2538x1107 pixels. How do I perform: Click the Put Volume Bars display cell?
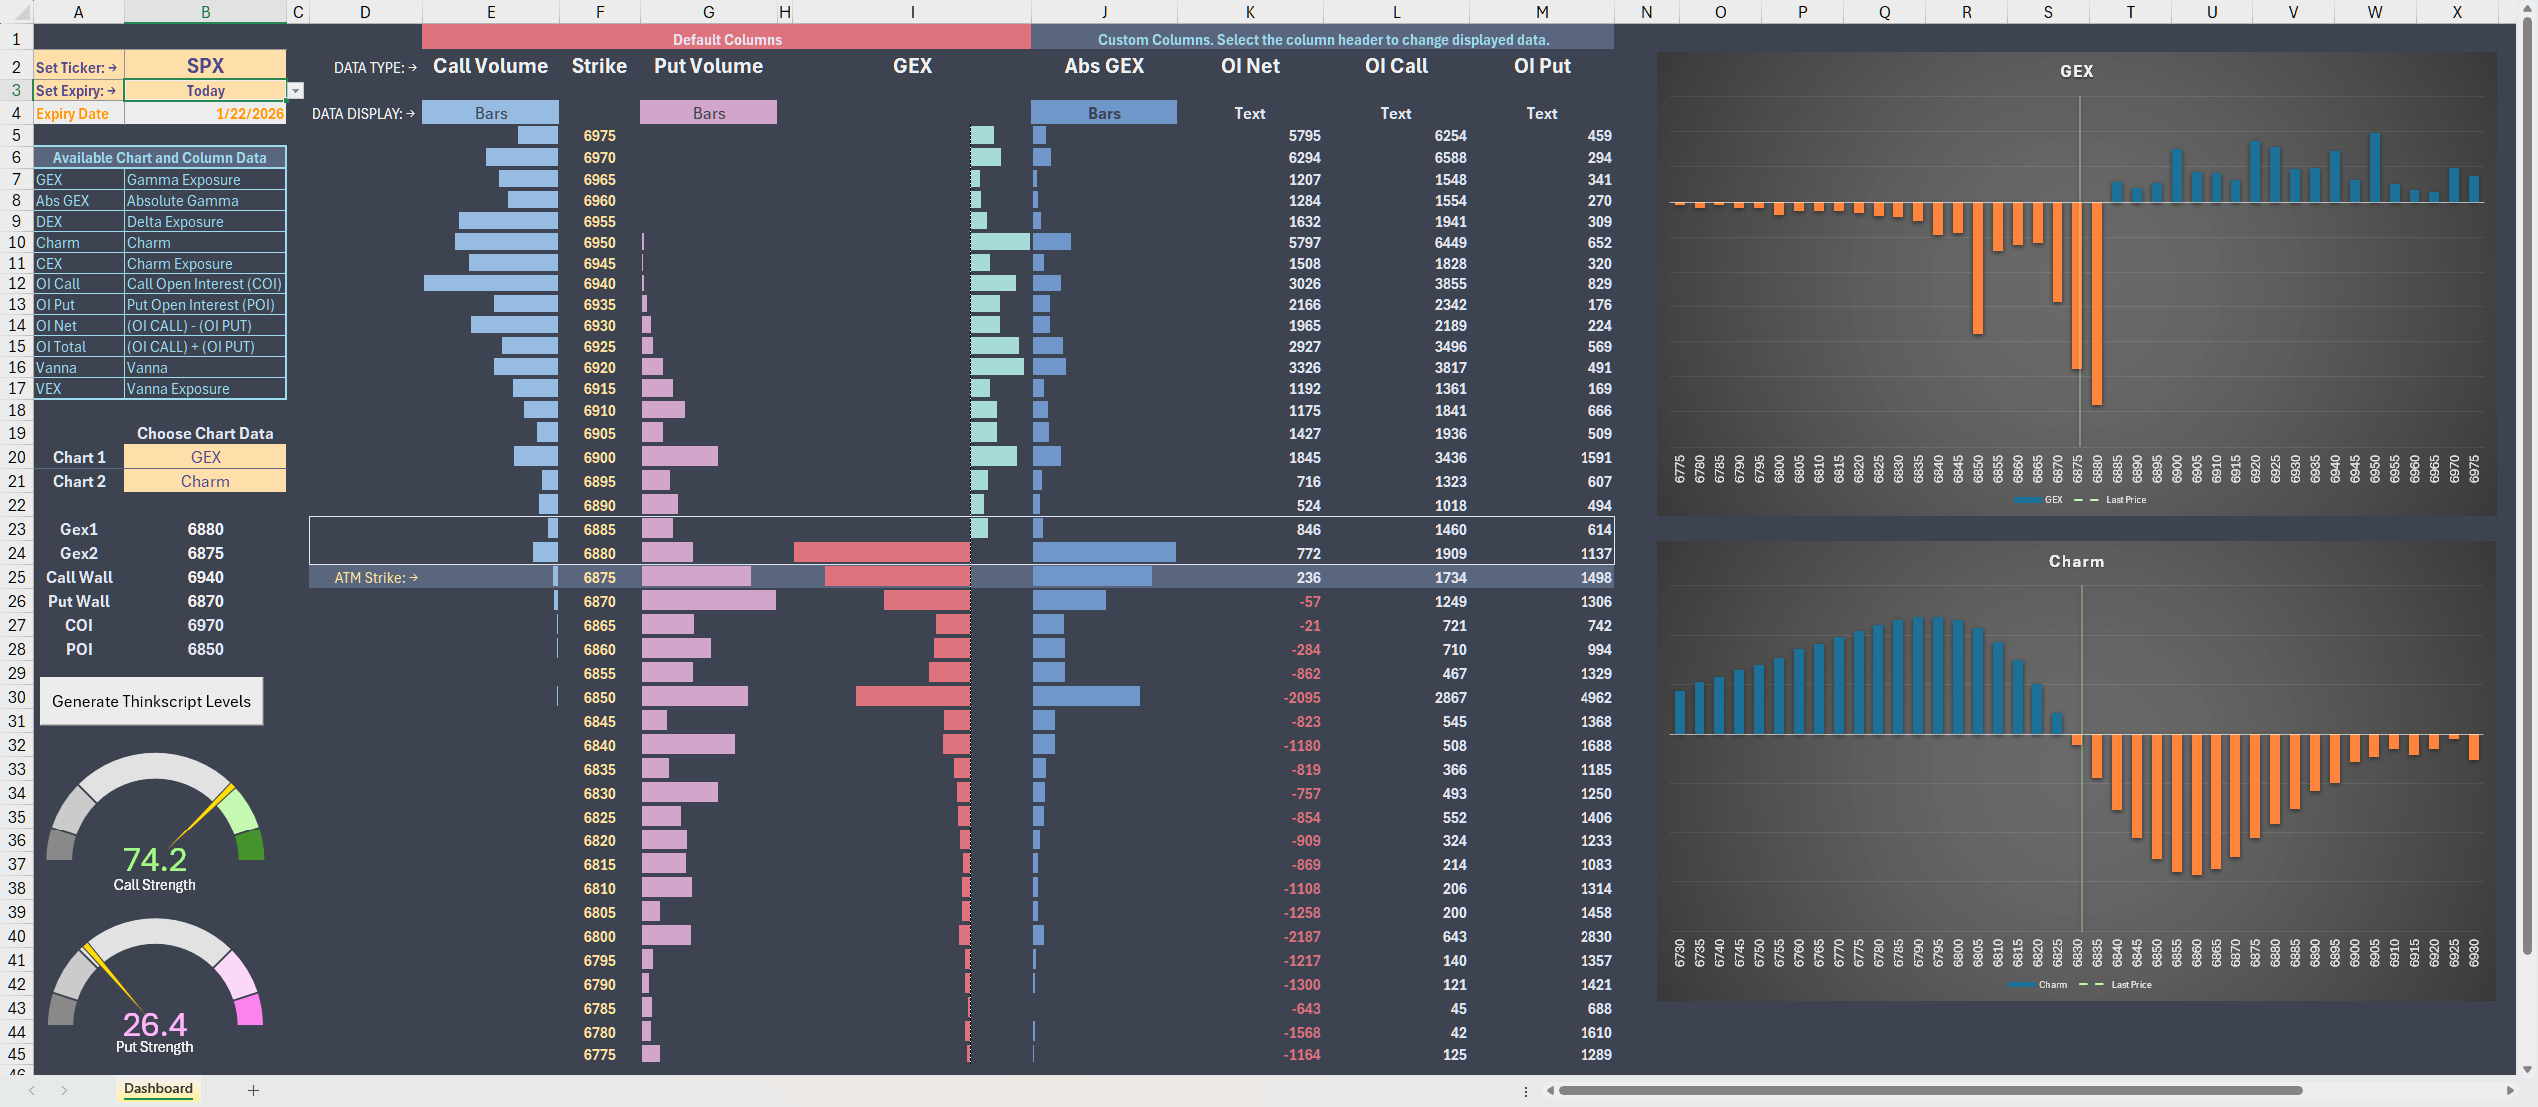tap(708, 113)
